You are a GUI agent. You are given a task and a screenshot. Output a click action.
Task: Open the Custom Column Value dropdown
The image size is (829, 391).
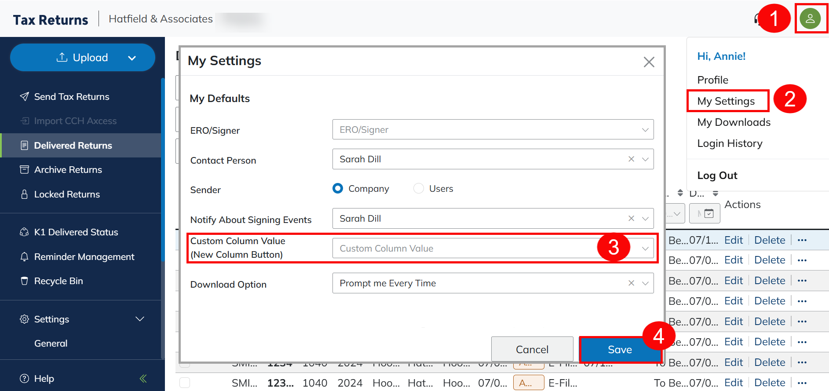coord(645,248)
